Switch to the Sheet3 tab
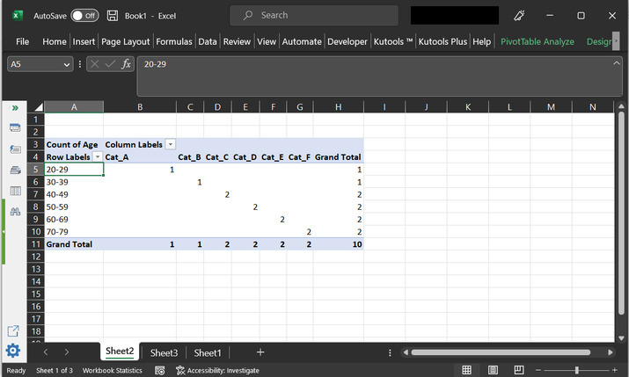Screen dimensions: 629x377 coord(164,352)
